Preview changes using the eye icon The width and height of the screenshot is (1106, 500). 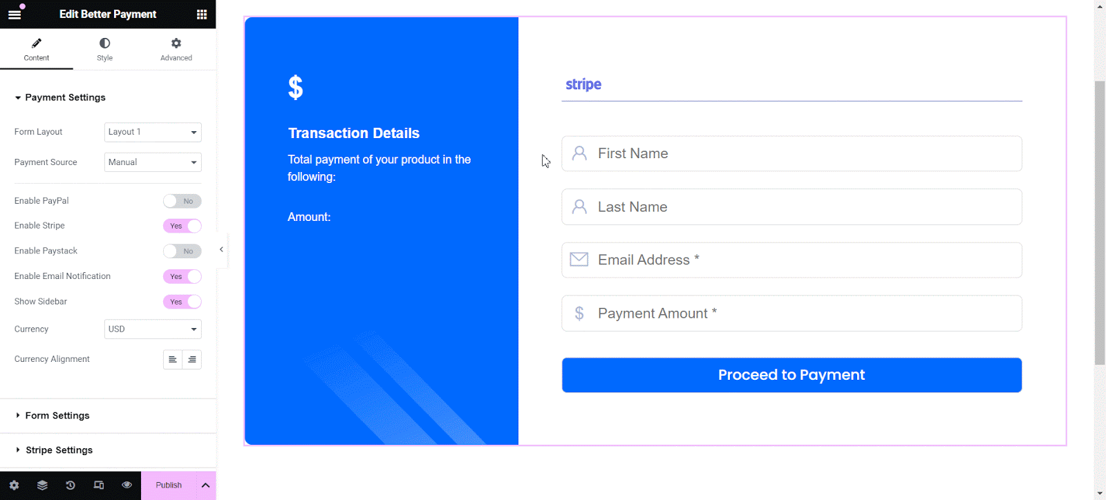tap(127, 485)
